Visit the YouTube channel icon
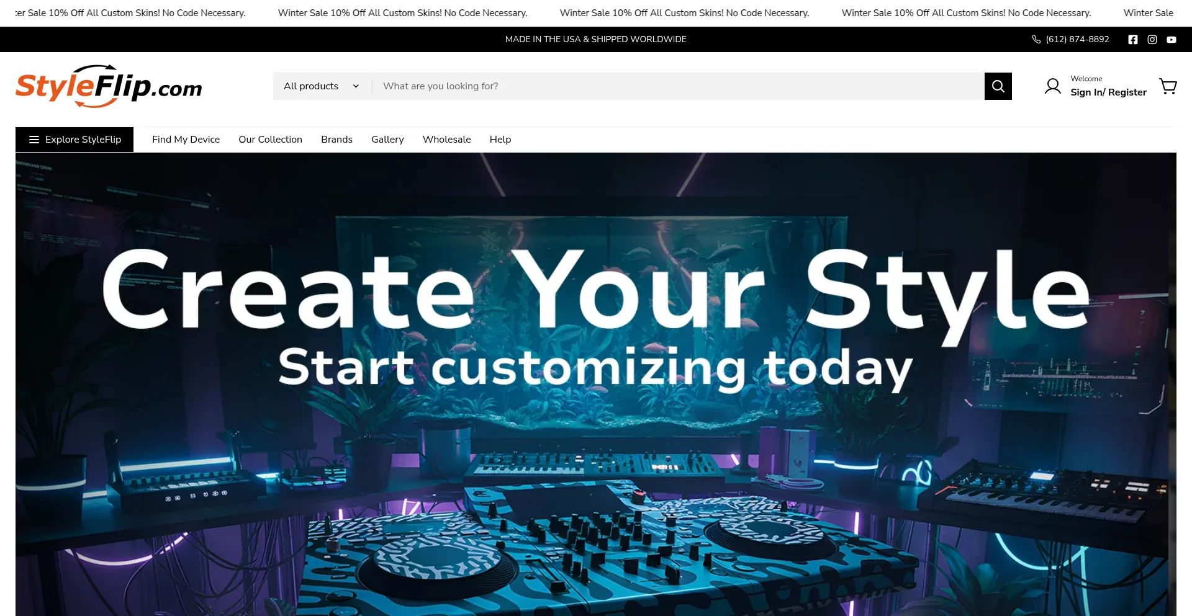 (x=1171, y=39)
